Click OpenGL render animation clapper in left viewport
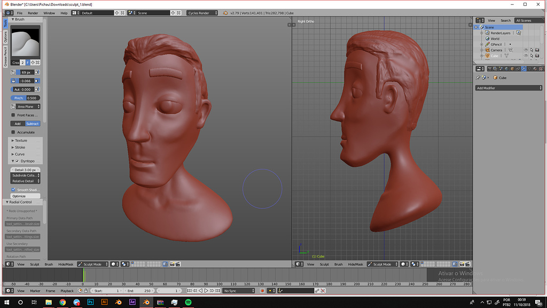 [178, 264]
